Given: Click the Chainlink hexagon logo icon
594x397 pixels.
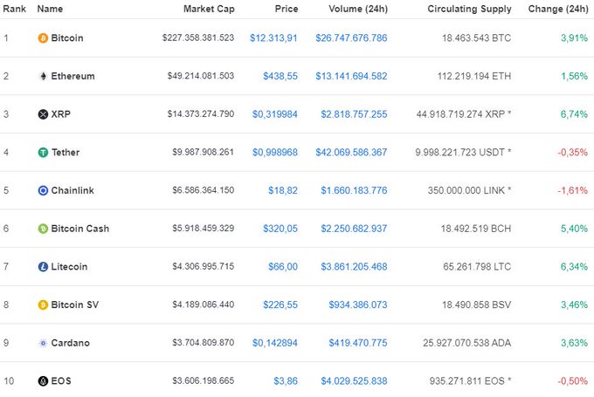Looking at the screenshot, I should [x=43, y=191].
